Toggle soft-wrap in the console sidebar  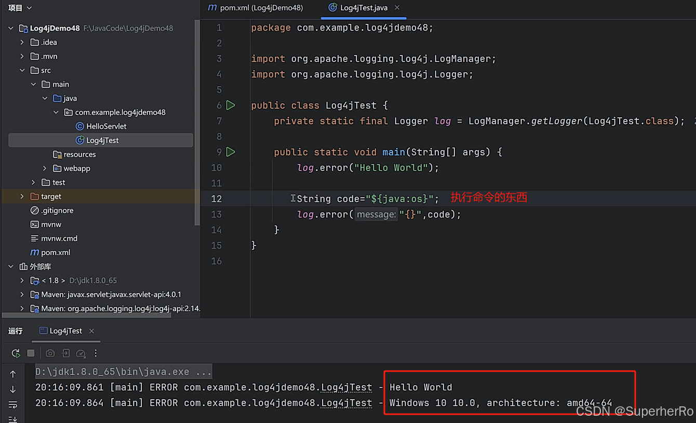13,404
